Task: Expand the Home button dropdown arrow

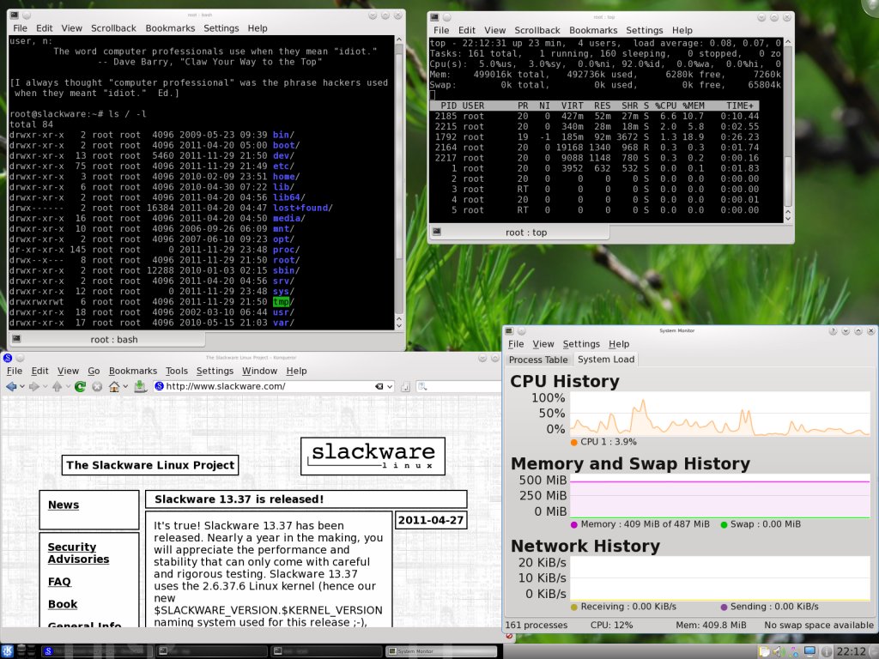Action: 125,387
